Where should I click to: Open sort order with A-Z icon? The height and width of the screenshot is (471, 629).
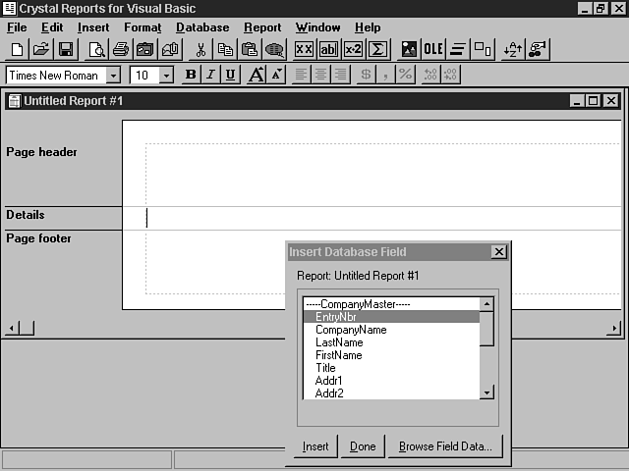point(512,49)
